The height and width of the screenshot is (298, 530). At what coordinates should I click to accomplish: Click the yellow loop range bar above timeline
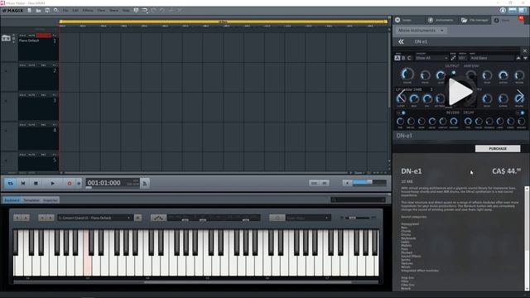coord(223,22)
